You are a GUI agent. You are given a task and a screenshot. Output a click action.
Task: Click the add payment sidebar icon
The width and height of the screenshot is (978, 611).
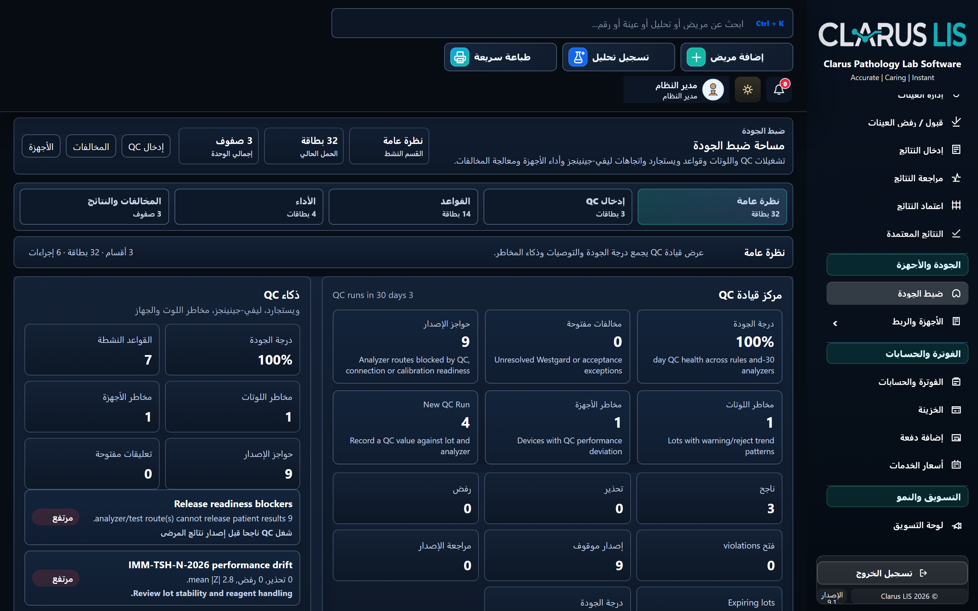(956, 438)
